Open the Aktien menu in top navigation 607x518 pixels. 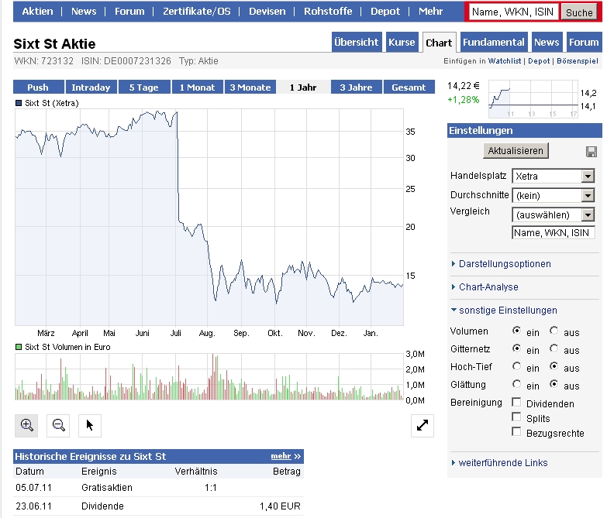click(x=37, y=11)
